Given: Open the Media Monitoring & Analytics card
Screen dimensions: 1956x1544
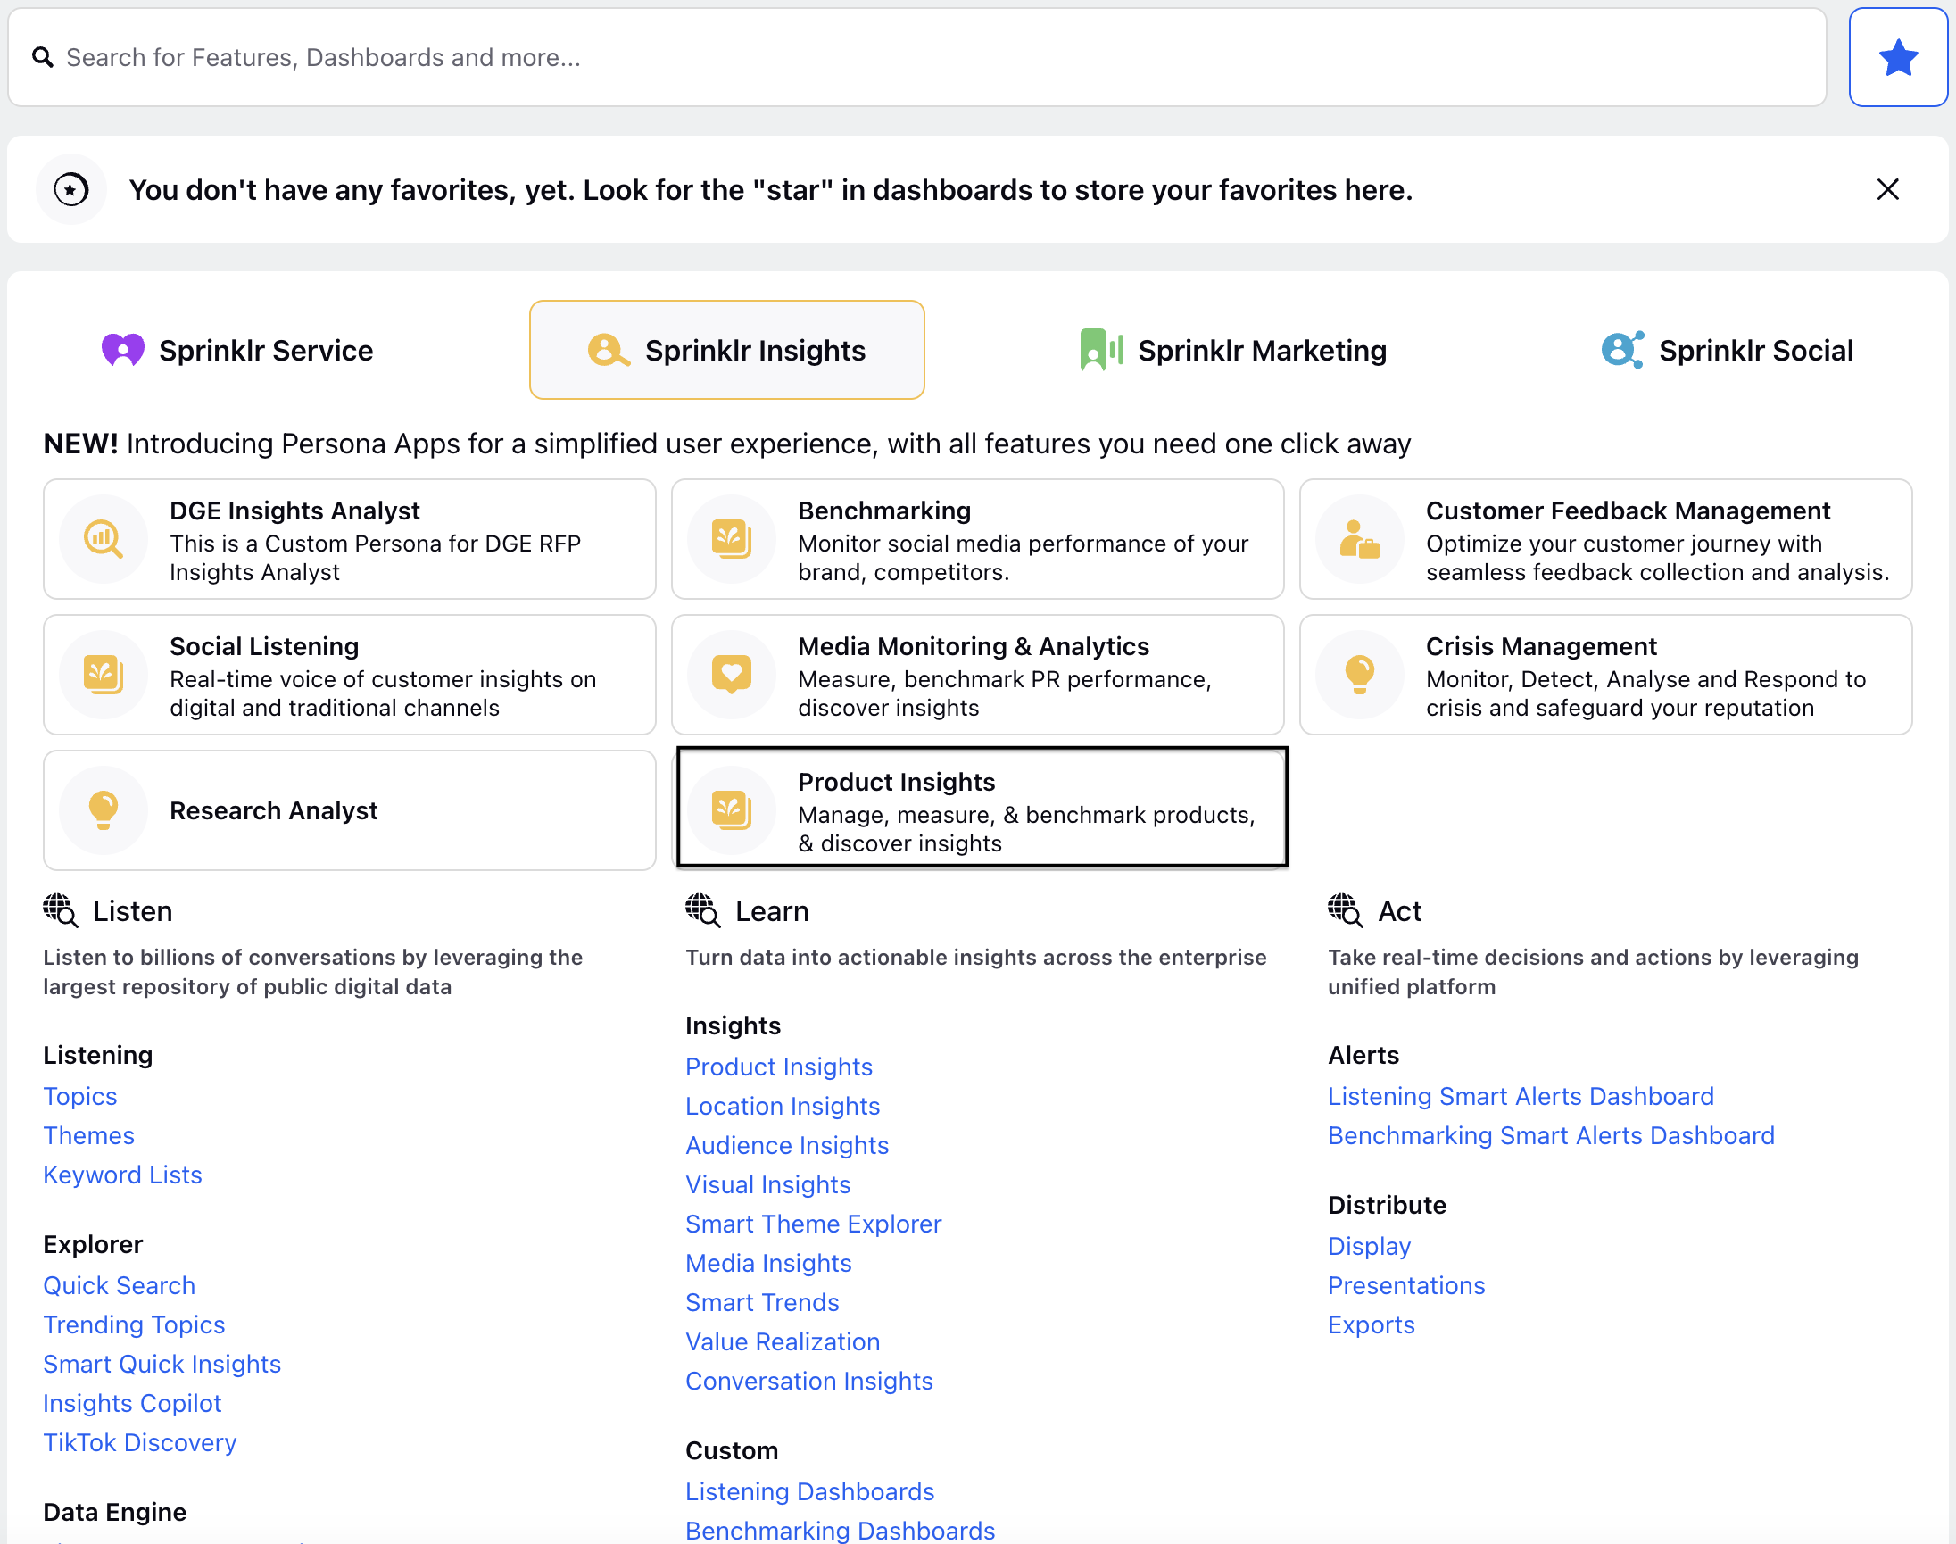Looking at the screenshot, I should (978, 675).
